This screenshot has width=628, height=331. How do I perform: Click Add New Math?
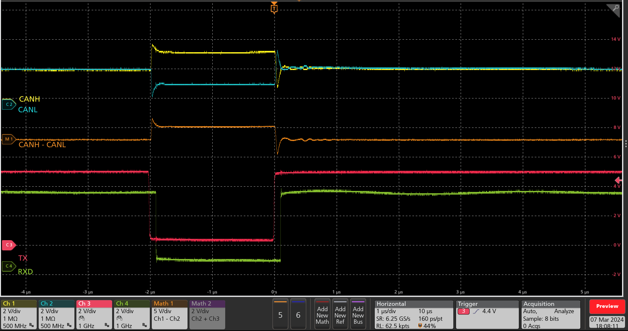coord(322,314)
